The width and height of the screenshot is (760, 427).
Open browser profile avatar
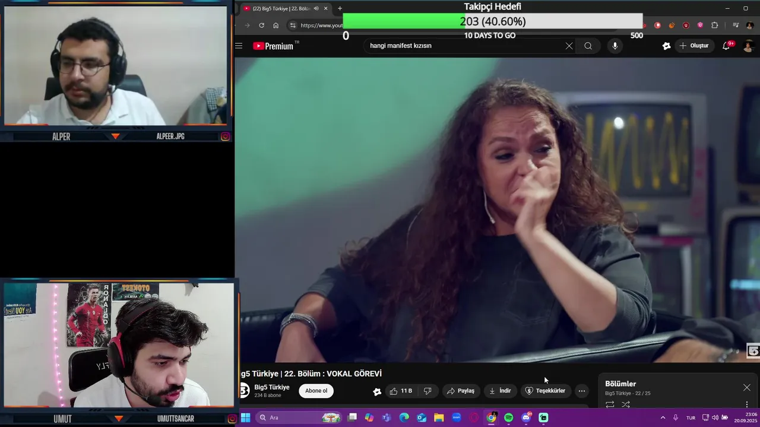tap(750, 26)
